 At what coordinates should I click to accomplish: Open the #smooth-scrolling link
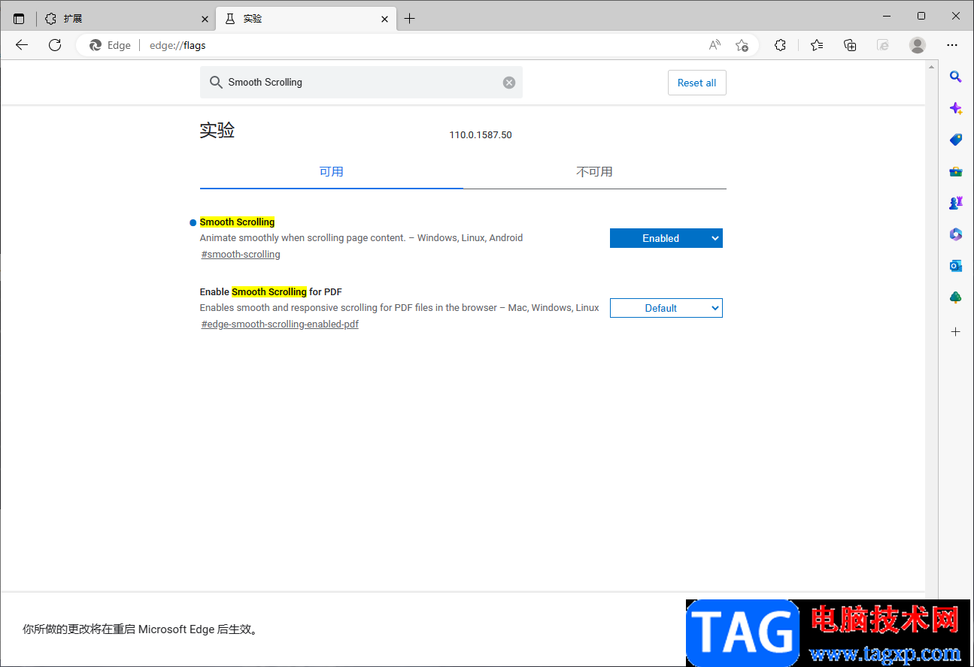241,255
